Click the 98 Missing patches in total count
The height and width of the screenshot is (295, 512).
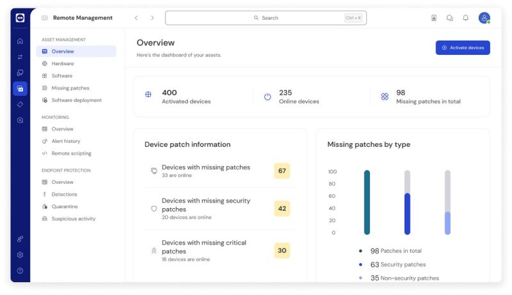(x=401, y=93)
